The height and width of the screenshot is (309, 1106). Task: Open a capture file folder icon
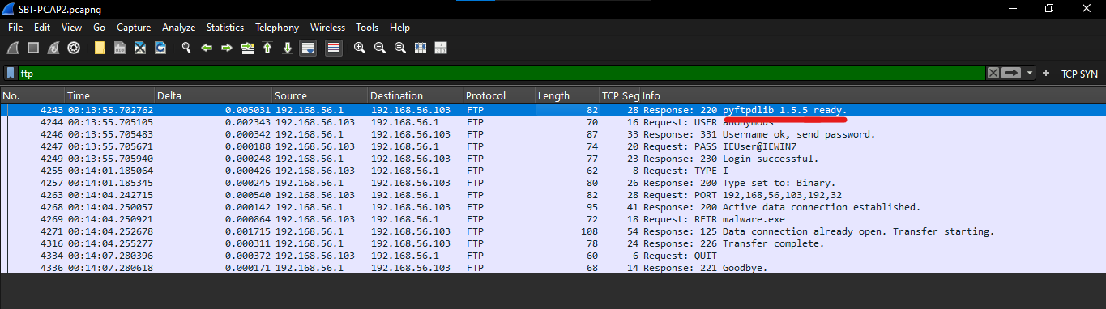pyautogui.click(x=100, y=48)
